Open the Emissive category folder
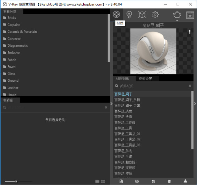197x185 pixels. click(x=12, y=53)
